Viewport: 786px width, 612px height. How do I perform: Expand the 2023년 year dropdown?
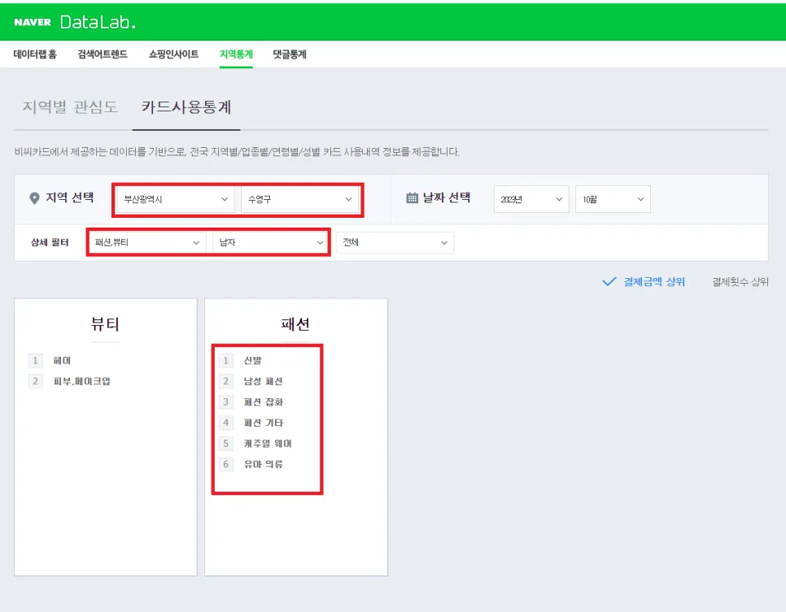(531, 199)
